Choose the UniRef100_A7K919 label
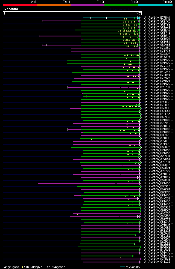 (x=157, y=123)
